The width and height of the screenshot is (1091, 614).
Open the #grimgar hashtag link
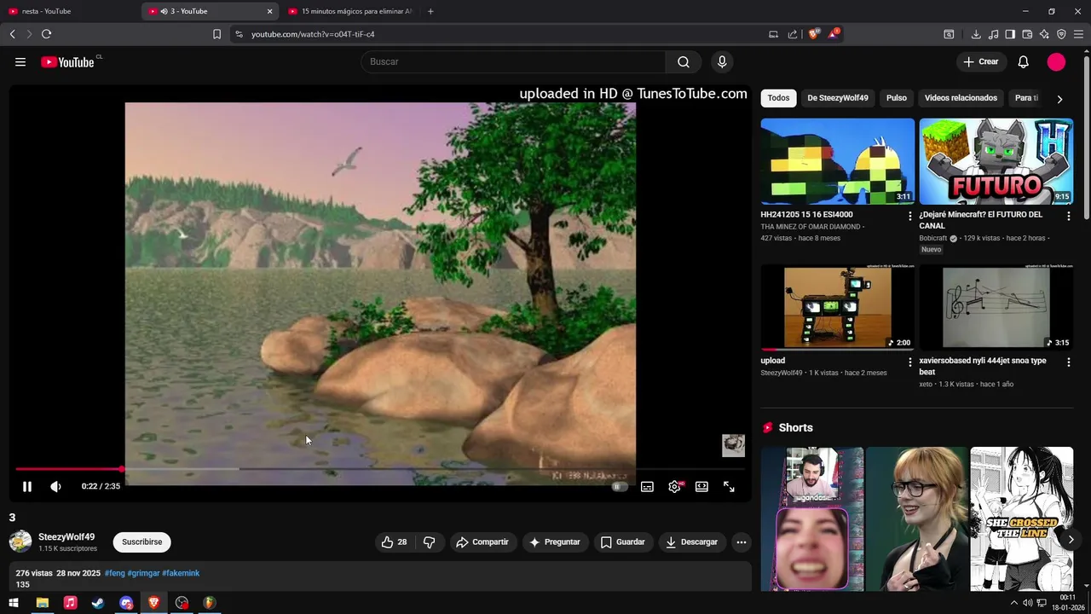[x=143, y=573]
